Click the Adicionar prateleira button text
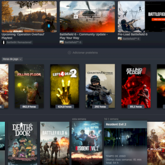Viewport: 165px width, 165px height. (x=85, y=52)
